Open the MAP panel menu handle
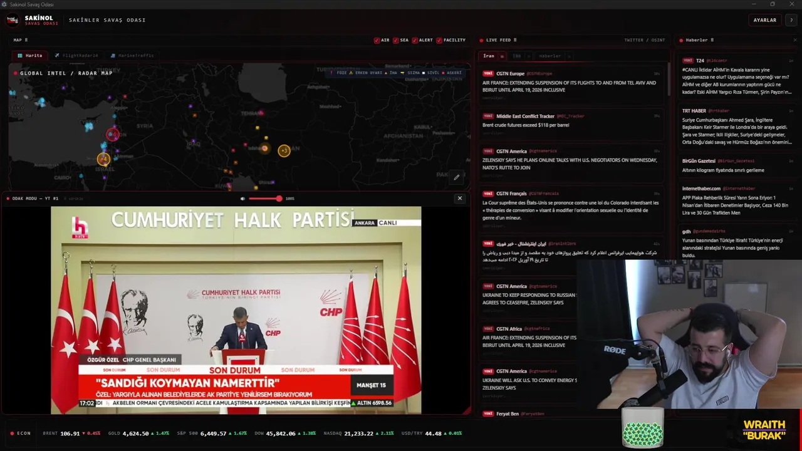 click(x=26, y=40)
